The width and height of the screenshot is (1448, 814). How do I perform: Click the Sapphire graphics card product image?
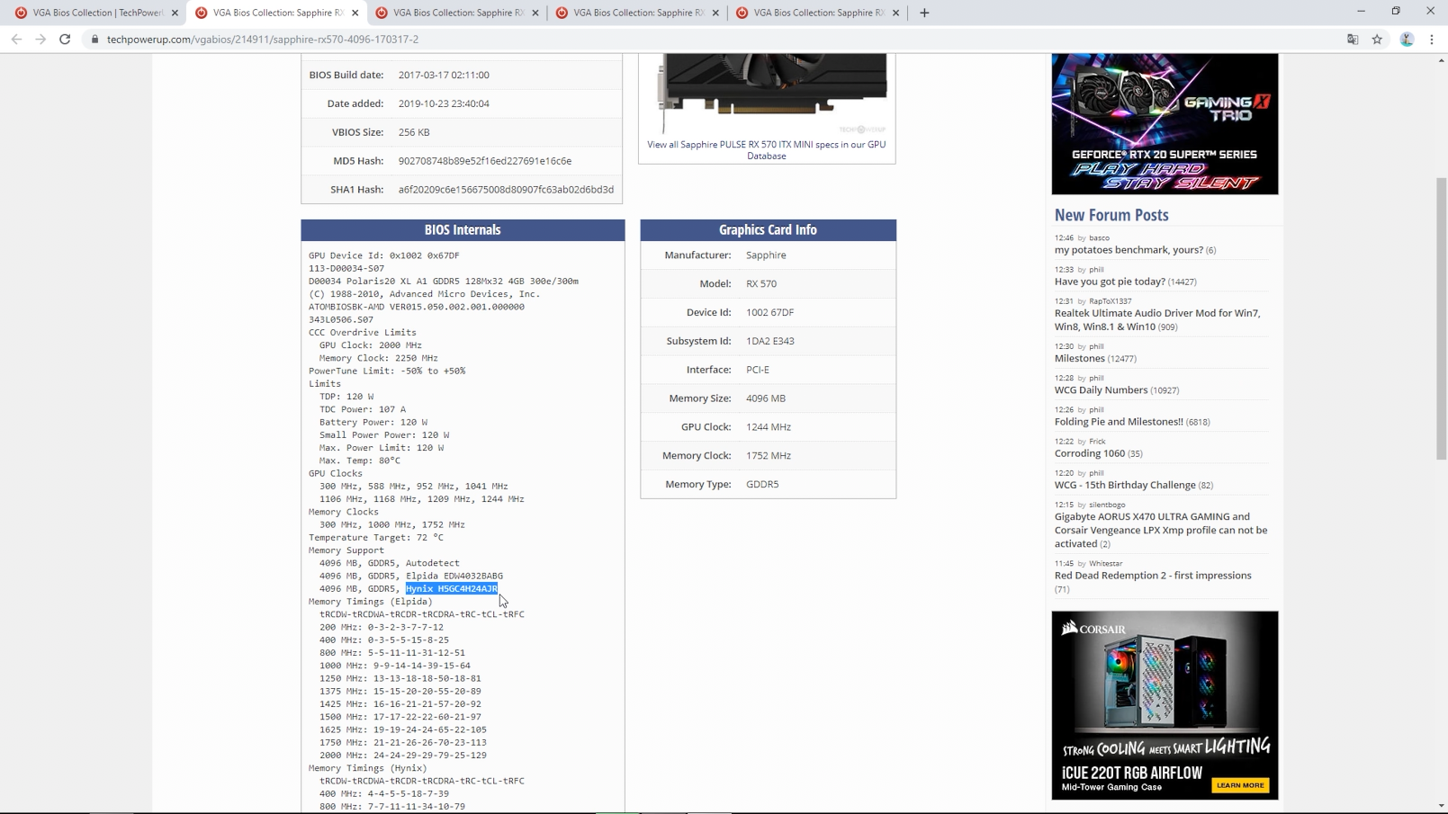click(772, 92)
